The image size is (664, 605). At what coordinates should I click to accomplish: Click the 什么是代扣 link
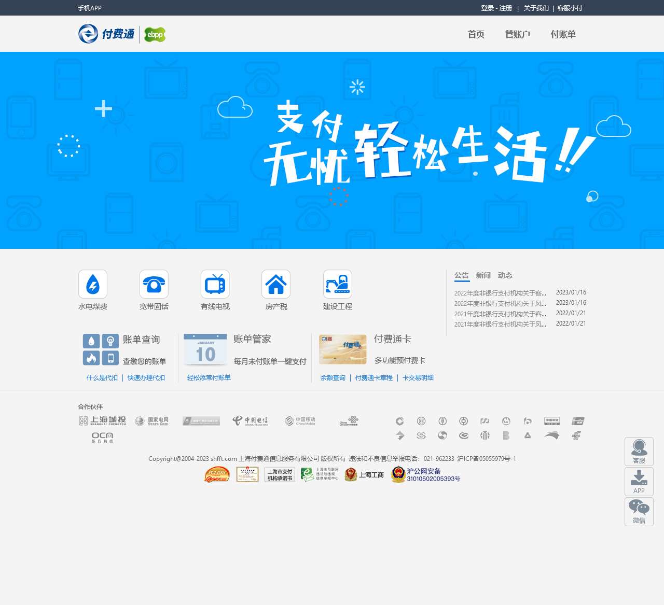coord(102,377)
